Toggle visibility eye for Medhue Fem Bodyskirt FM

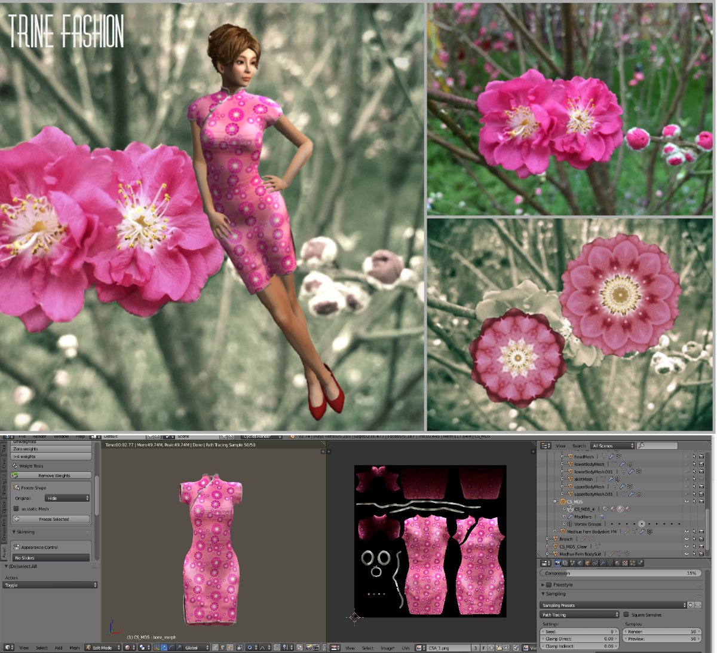tap(687, 531)
